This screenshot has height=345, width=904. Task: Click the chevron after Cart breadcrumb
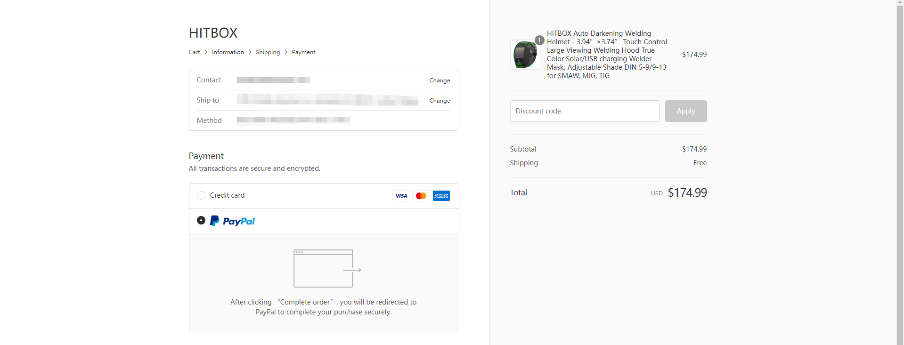[206, 52]
